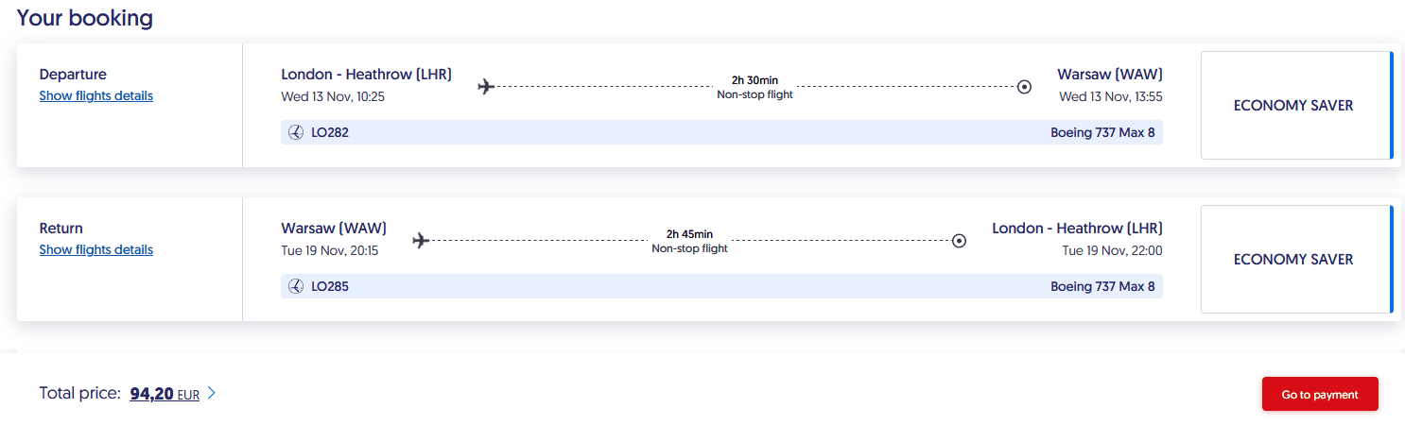Click the airplane icon on the return flight
This screenshot has height=425, width=1405.
[421, 241]
